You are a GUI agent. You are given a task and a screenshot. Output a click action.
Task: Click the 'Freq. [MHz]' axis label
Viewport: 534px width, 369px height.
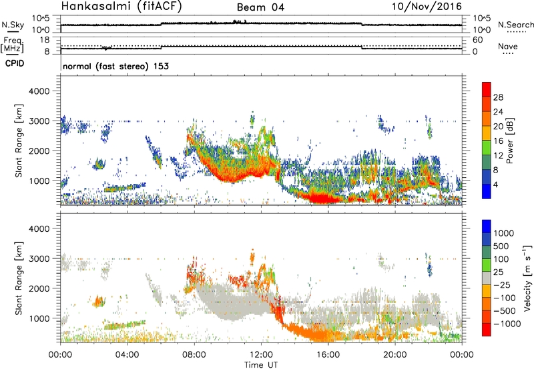[x=12, y=45]
